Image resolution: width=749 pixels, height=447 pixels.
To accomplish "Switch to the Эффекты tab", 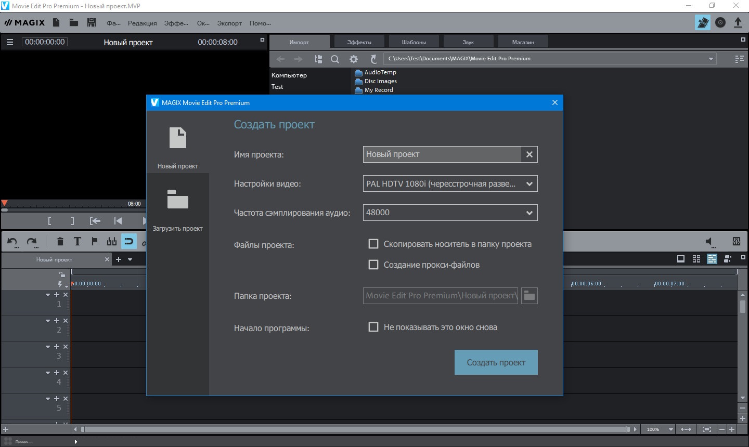I will pos(359,42).
